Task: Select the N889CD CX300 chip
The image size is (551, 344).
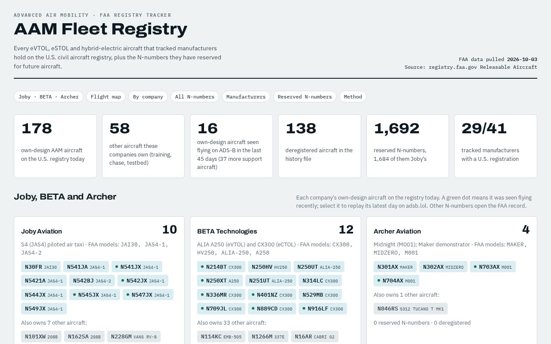Action: [x=272, y=309]
